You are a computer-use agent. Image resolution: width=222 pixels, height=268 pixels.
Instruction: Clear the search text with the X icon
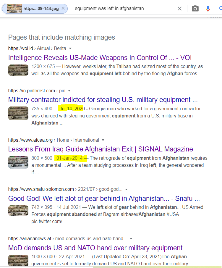click(x=180, y=9)
